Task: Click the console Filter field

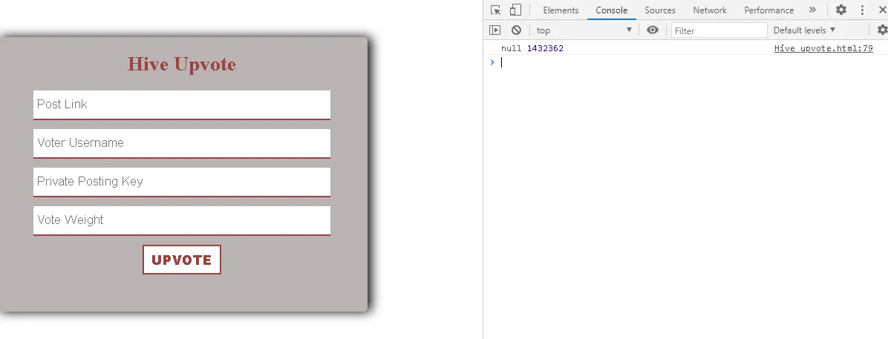Action: (x=719, y=30)
